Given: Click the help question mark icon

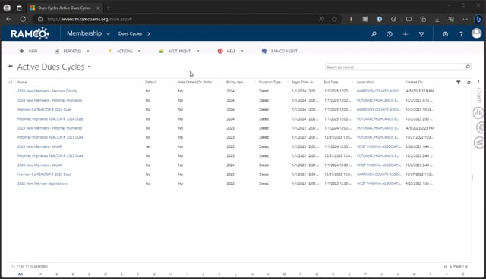Looking at the screenshot, I should click(x=461, y=34).
